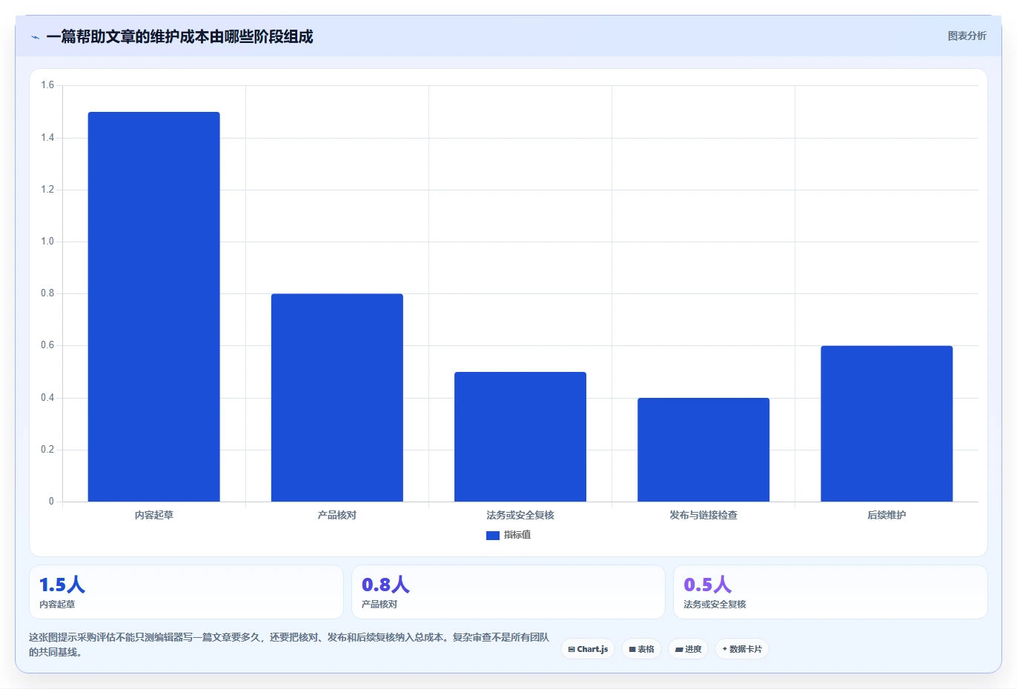The width and height of the screenshot is (1017, 689).
Task: Click the 0.4 y-axis tick value
Action: pyautogui.click(x=47, y=398)
